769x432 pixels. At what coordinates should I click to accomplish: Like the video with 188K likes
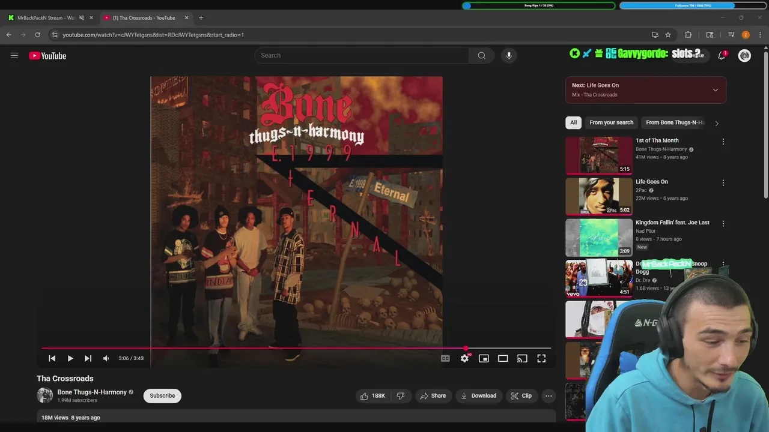pyautogui.click(x=372, y=395)
